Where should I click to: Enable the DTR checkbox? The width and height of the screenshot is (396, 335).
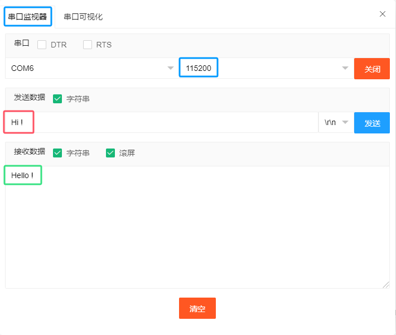(42, 45)
